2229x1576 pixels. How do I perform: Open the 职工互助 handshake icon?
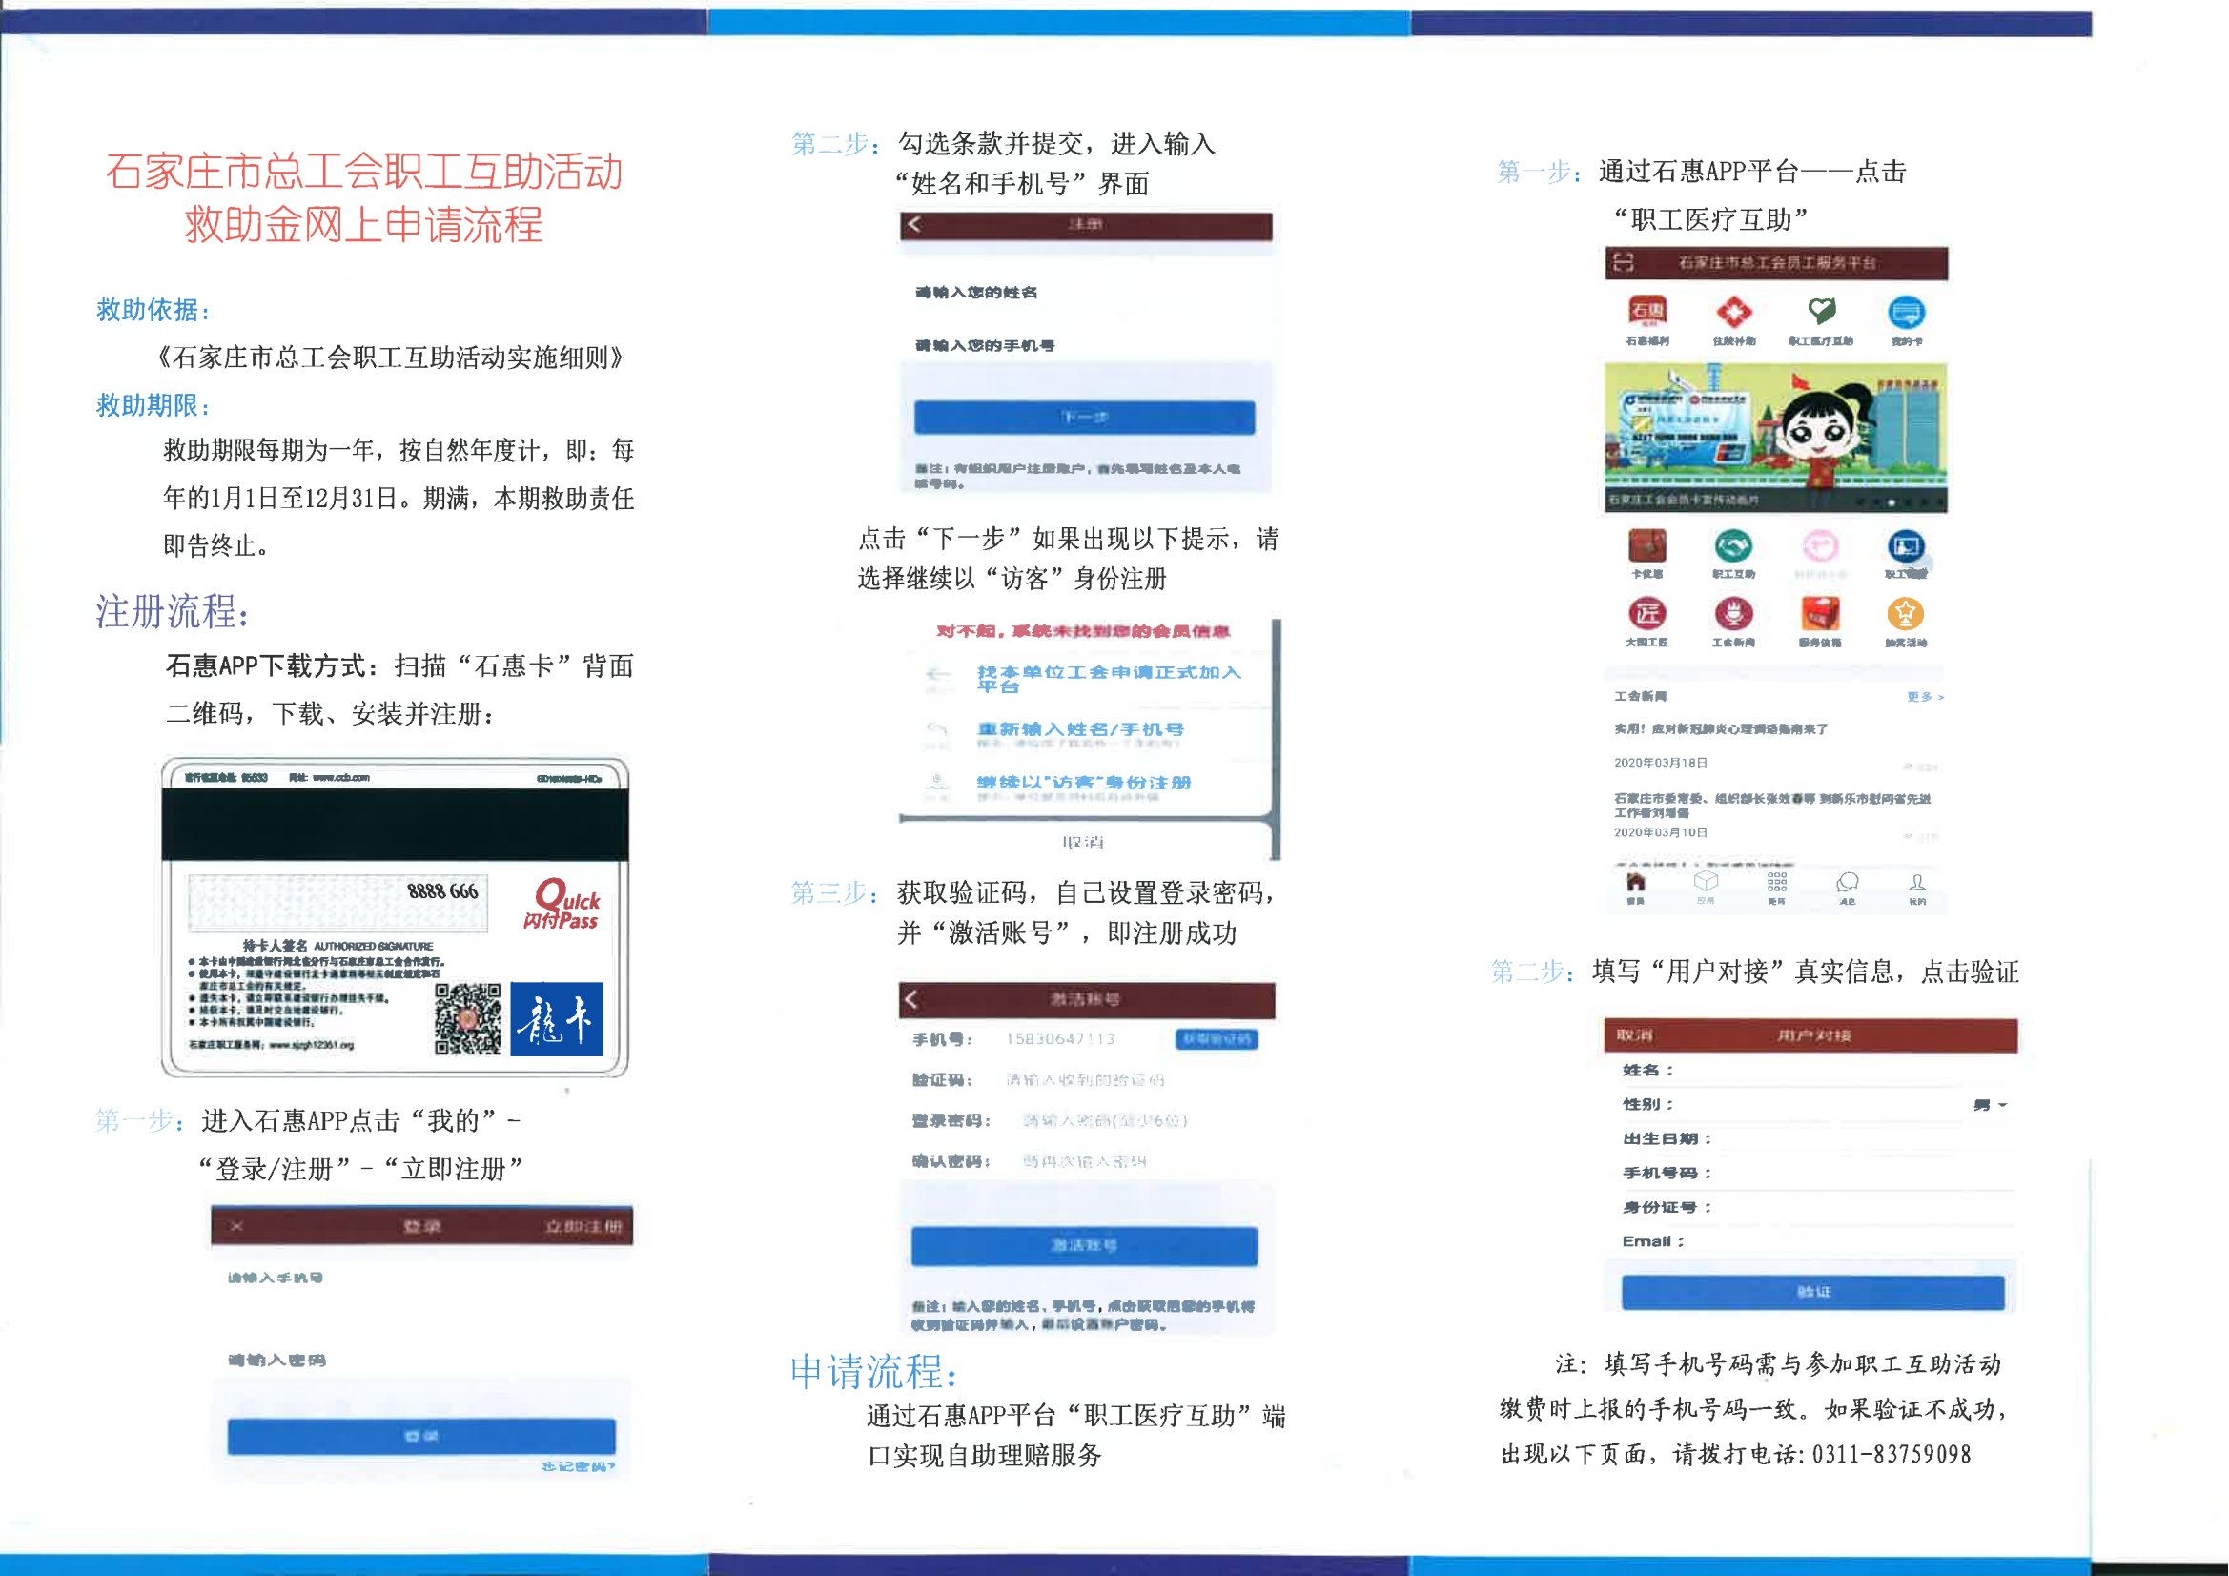[x=1734, y=546]
